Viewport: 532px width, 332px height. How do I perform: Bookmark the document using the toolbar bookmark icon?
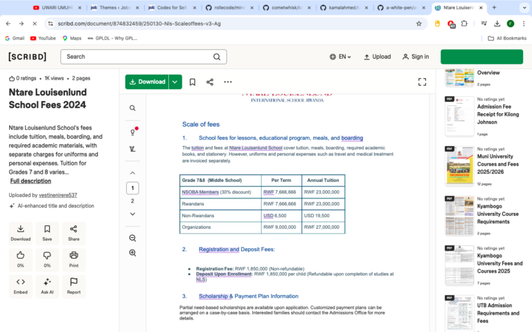pyautogui.click(x=193, y=82)
